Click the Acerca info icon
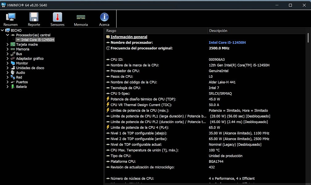The width and height of the screenshot is (311, 185). [x=104, y=17]
